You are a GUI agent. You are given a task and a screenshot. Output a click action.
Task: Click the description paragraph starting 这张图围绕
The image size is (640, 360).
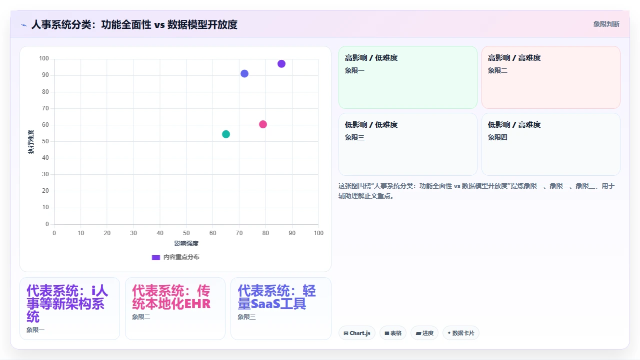point(476,191)
